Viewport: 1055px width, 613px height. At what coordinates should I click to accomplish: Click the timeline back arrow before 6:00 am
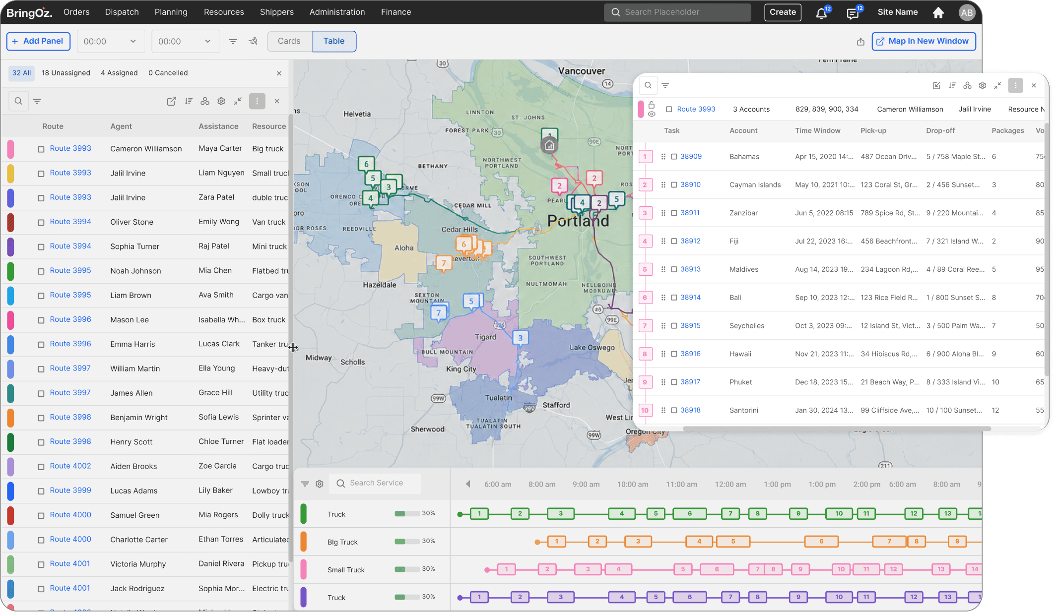tap(467, 484)
